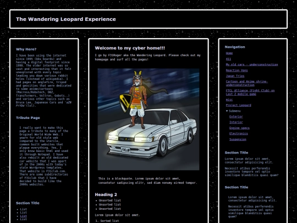The image size is (297, 223).
Task: Open FTCL Alliance (Fight Club) link
Action: click(250, 92)
